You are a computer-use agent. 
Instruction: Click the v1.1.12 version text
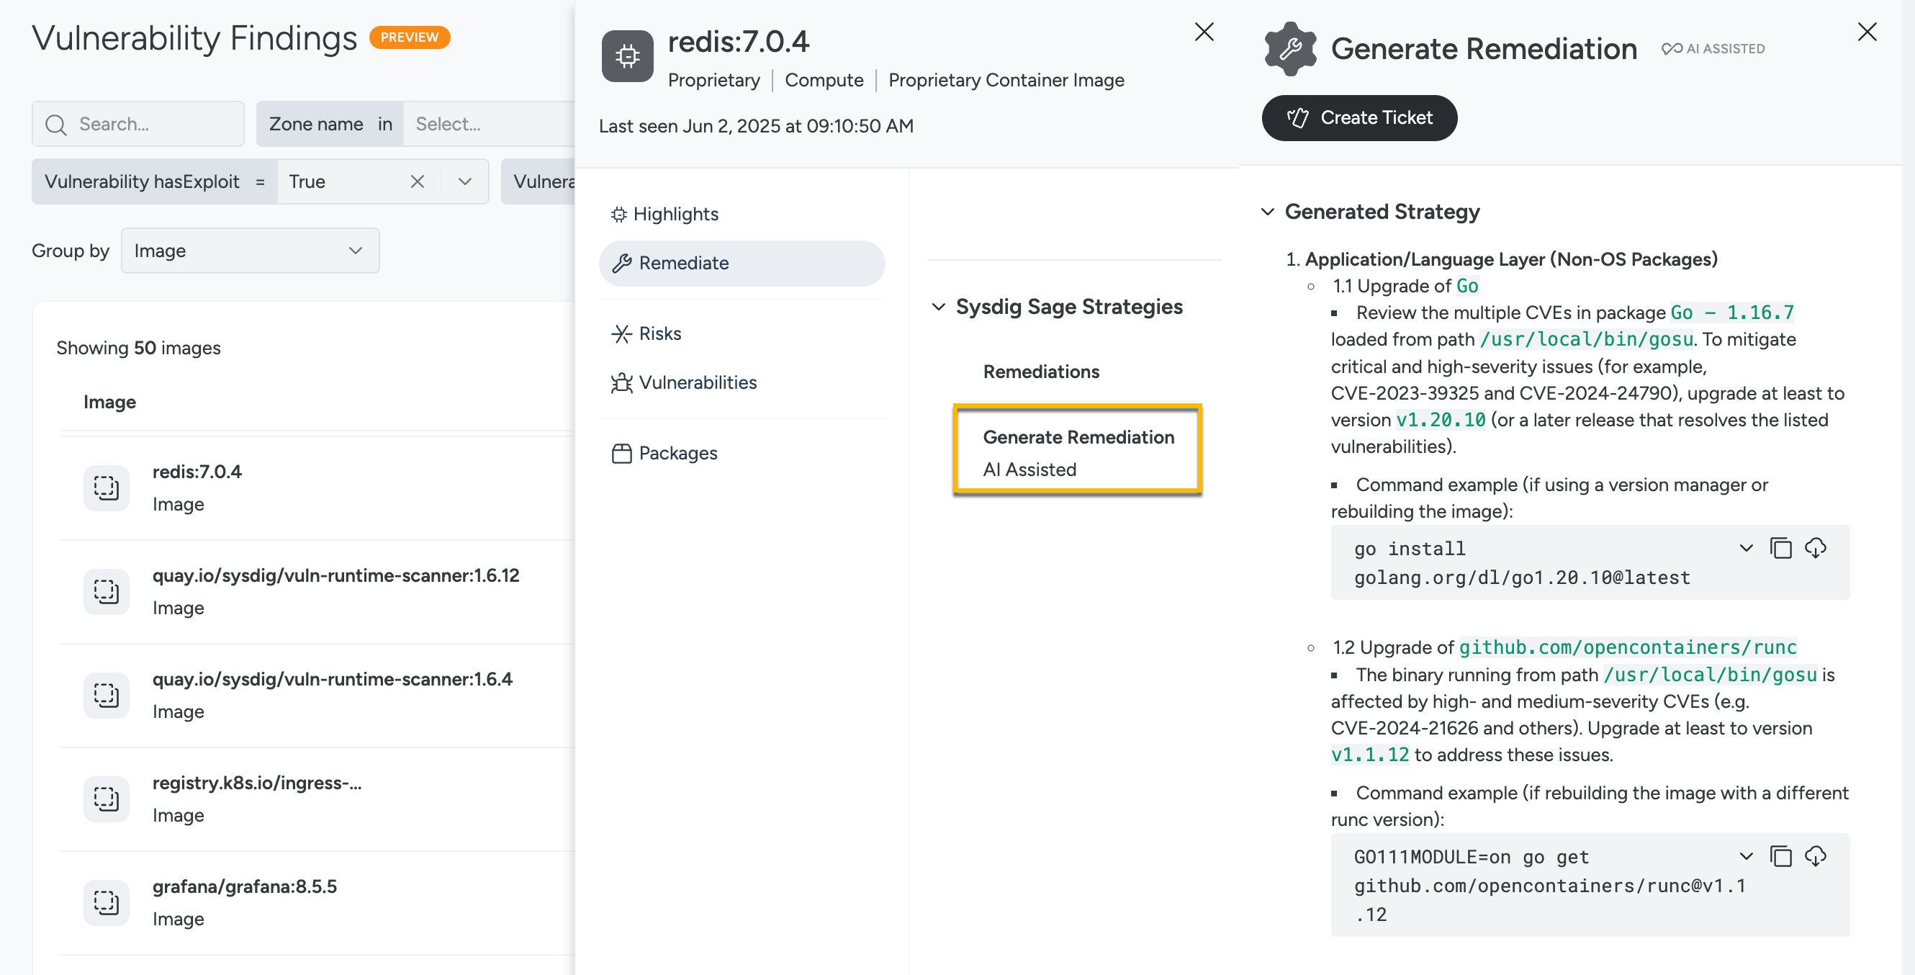[x=1369, y=755]
